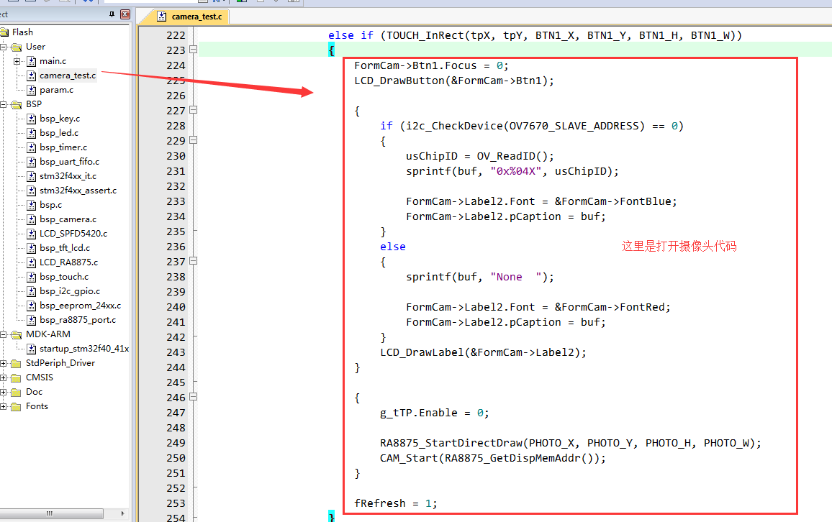The height and width of the screenshot is (522, 832).
Task: Place cursor on 'usChipID = OV_ReadID();' line
Action: (479, 156)
